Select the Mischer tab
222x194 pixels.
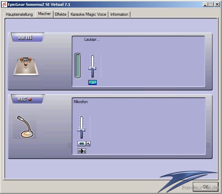tap(44, 14)
